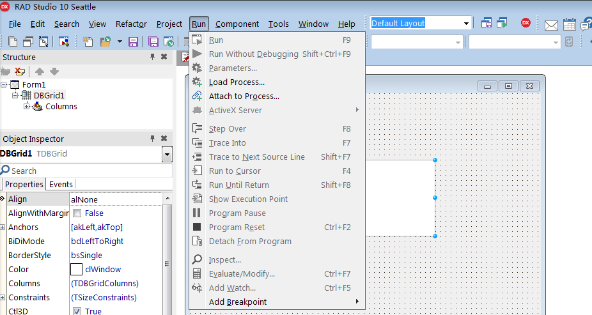
Task: Expand the Anchors property
Action: [x=3, y=227]
